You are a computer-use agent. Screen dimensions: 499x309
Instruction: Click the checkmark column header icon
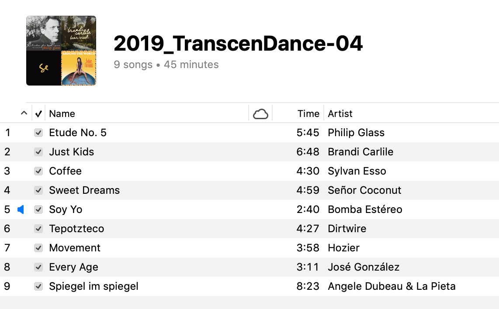tap(38, 114)
